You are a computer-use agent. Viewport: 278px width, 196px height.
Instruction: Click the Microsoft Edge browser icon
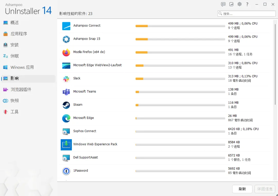click(66, 118)
